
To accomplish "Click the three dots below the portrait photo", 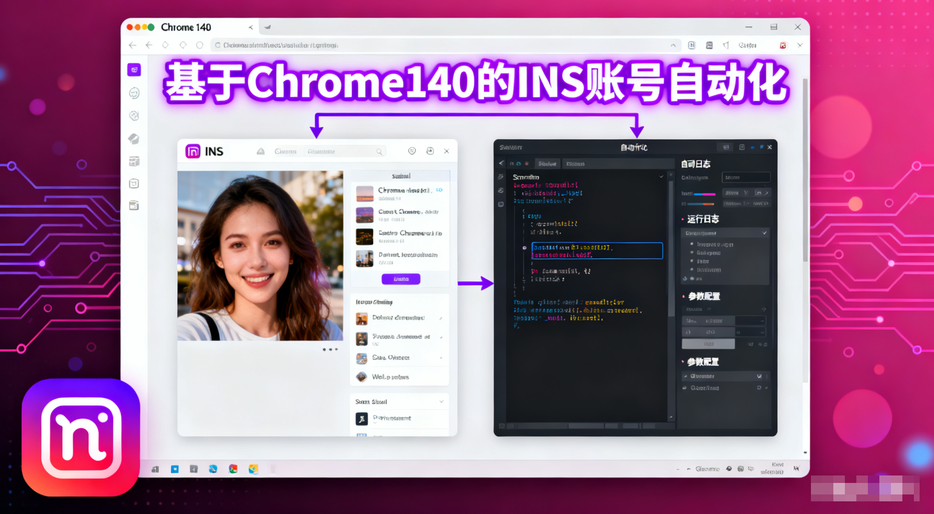I will tap(330, 349).
